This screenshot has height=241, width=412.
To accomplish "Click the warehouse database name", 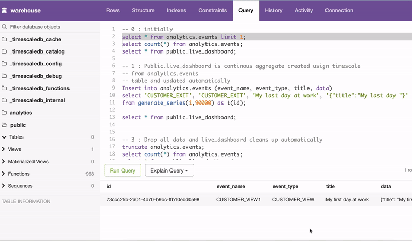I will (25, 10).
